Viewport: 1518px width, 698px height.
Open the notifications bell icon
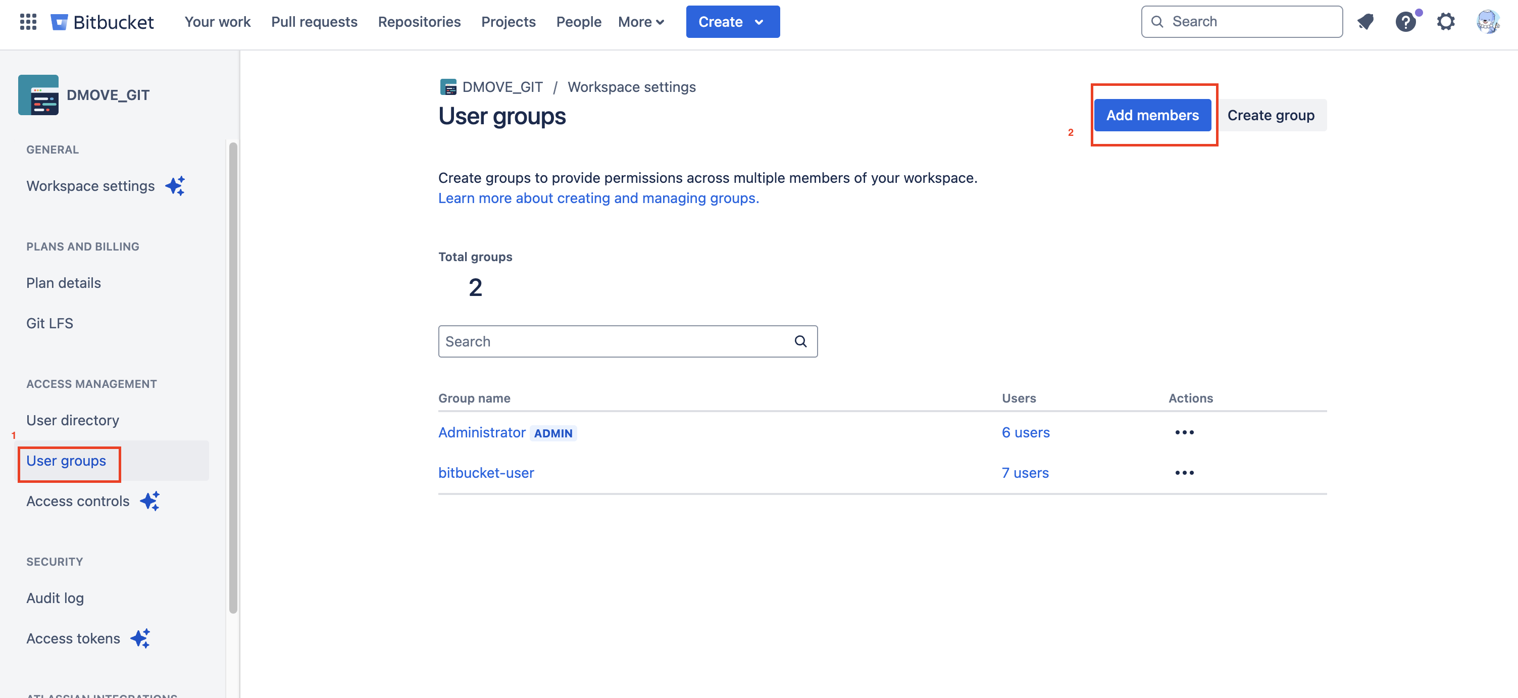1365,22
